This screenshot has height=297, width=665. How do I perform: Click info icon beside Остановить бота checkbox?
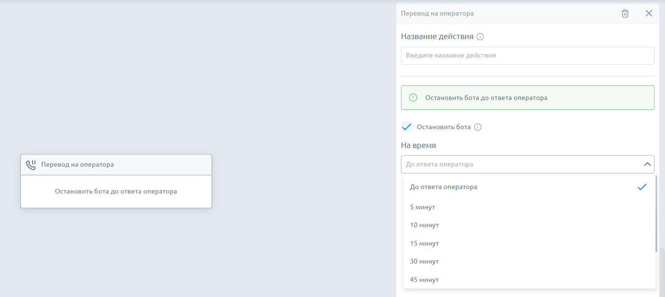tap(477, 127)
